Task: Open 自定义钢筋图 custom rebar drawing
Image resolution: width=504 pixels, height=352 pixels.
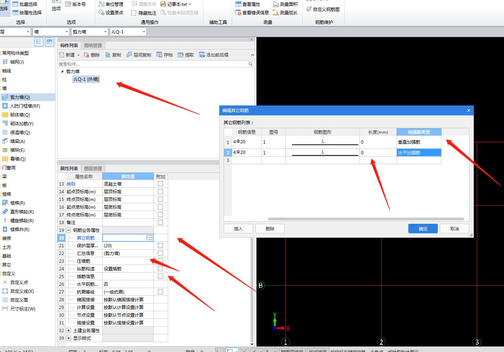Action: [323, 9]
